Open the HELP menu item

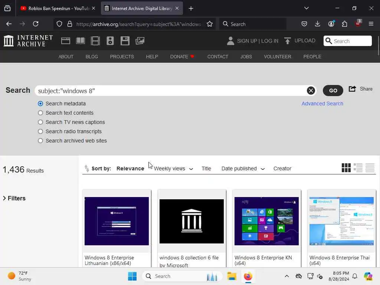pyautogui.click(x=152, y=56)
